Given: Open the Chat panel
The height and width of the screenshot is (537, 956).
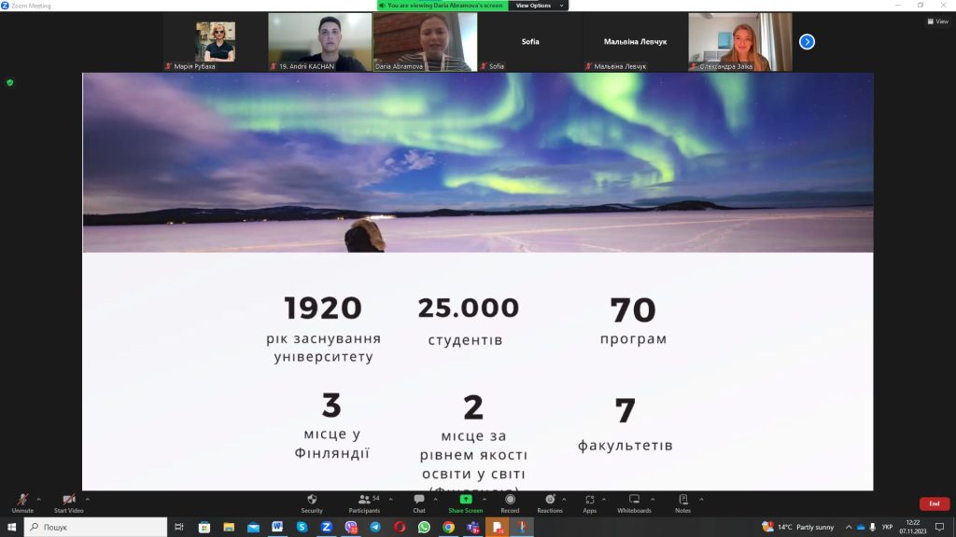Looking at the screenshot, I should coord(419,502).
